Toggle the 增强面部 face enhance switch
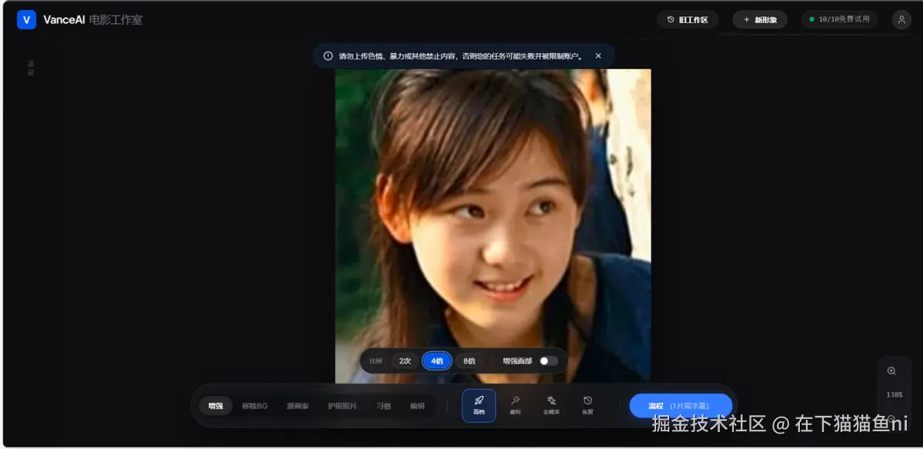 (548, 361)
